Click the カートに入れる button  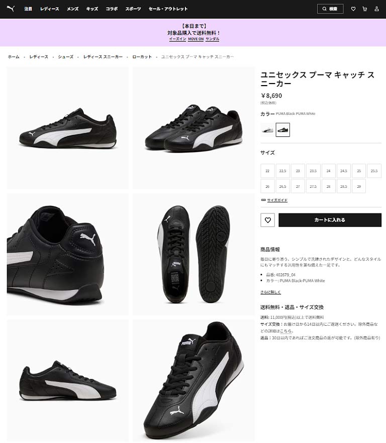tap(330, 220)
